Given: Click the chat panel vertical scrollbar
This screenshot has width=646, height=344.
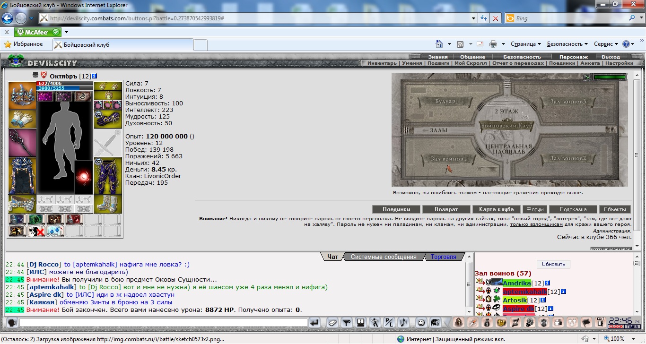Looking at the screenshot, I should click(469, 284).
